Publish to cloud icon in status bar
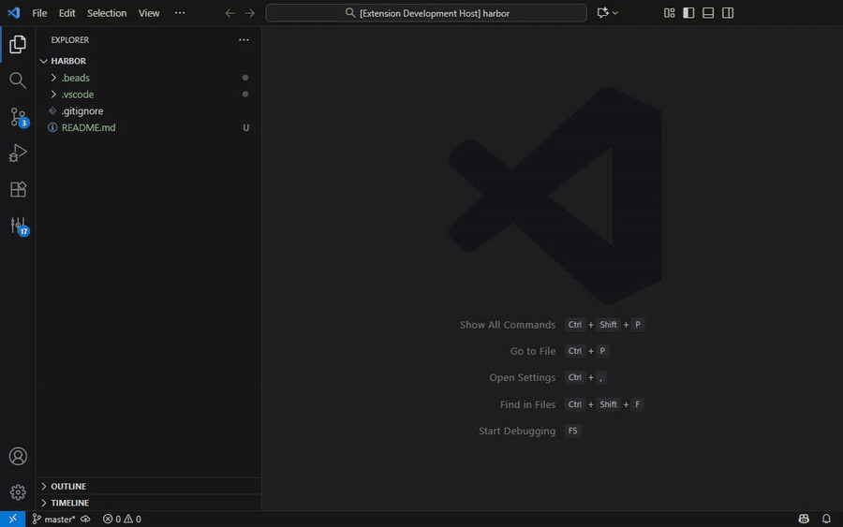Image resolution: width=843 pixels, height=527 pixels. pyautogui.click(x=85, y=519)
